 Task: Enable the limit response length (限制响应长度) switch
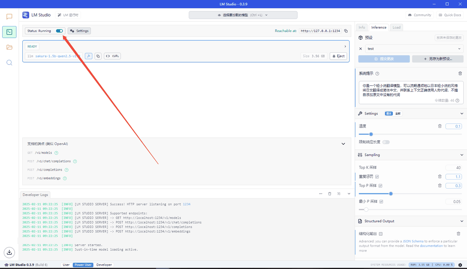point(386,142)
